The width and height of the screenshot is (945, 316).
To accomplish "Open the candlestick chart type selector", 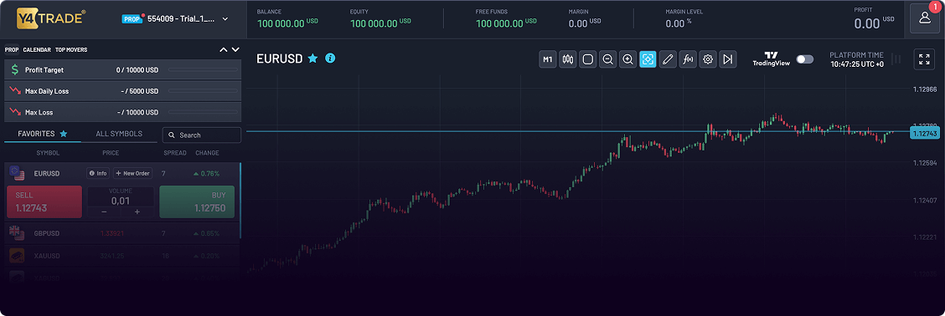I will (x=568, y=59).
